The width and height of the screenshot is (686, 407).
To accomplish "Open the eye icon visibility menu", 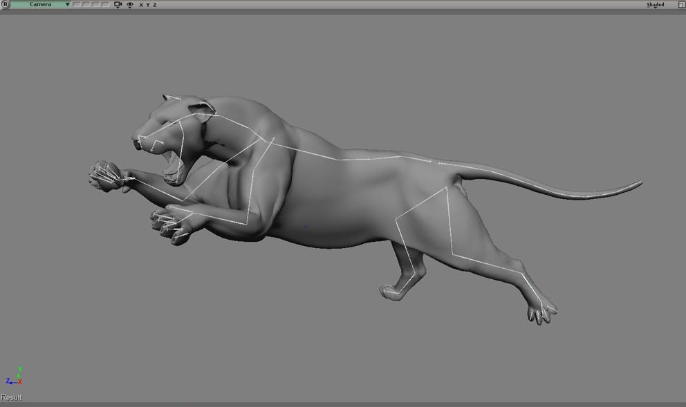I will tap(129, 5).
